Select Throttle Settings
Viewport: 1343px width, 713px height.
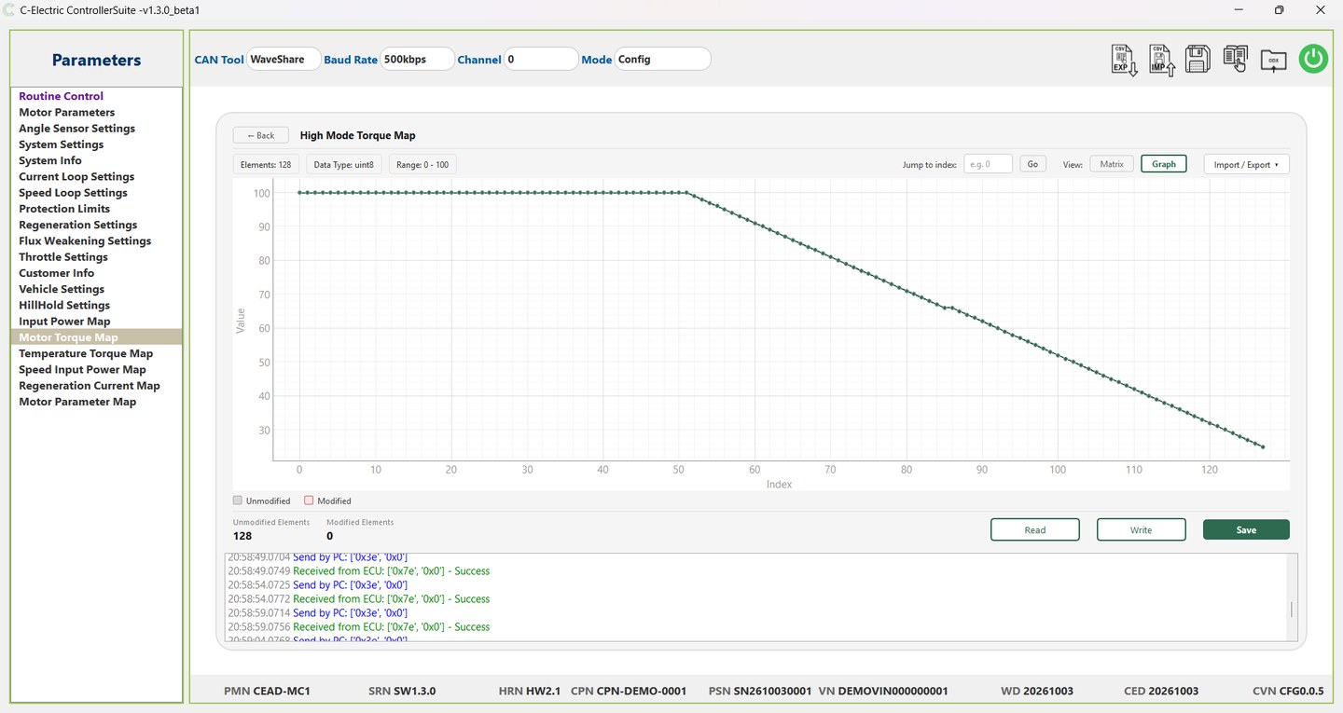coord(63,257)
